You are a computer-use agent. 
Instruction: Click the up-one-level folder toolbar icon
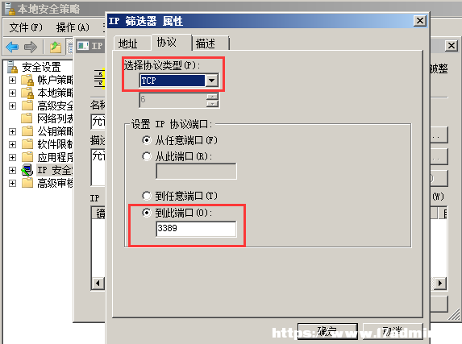point(56,47)
